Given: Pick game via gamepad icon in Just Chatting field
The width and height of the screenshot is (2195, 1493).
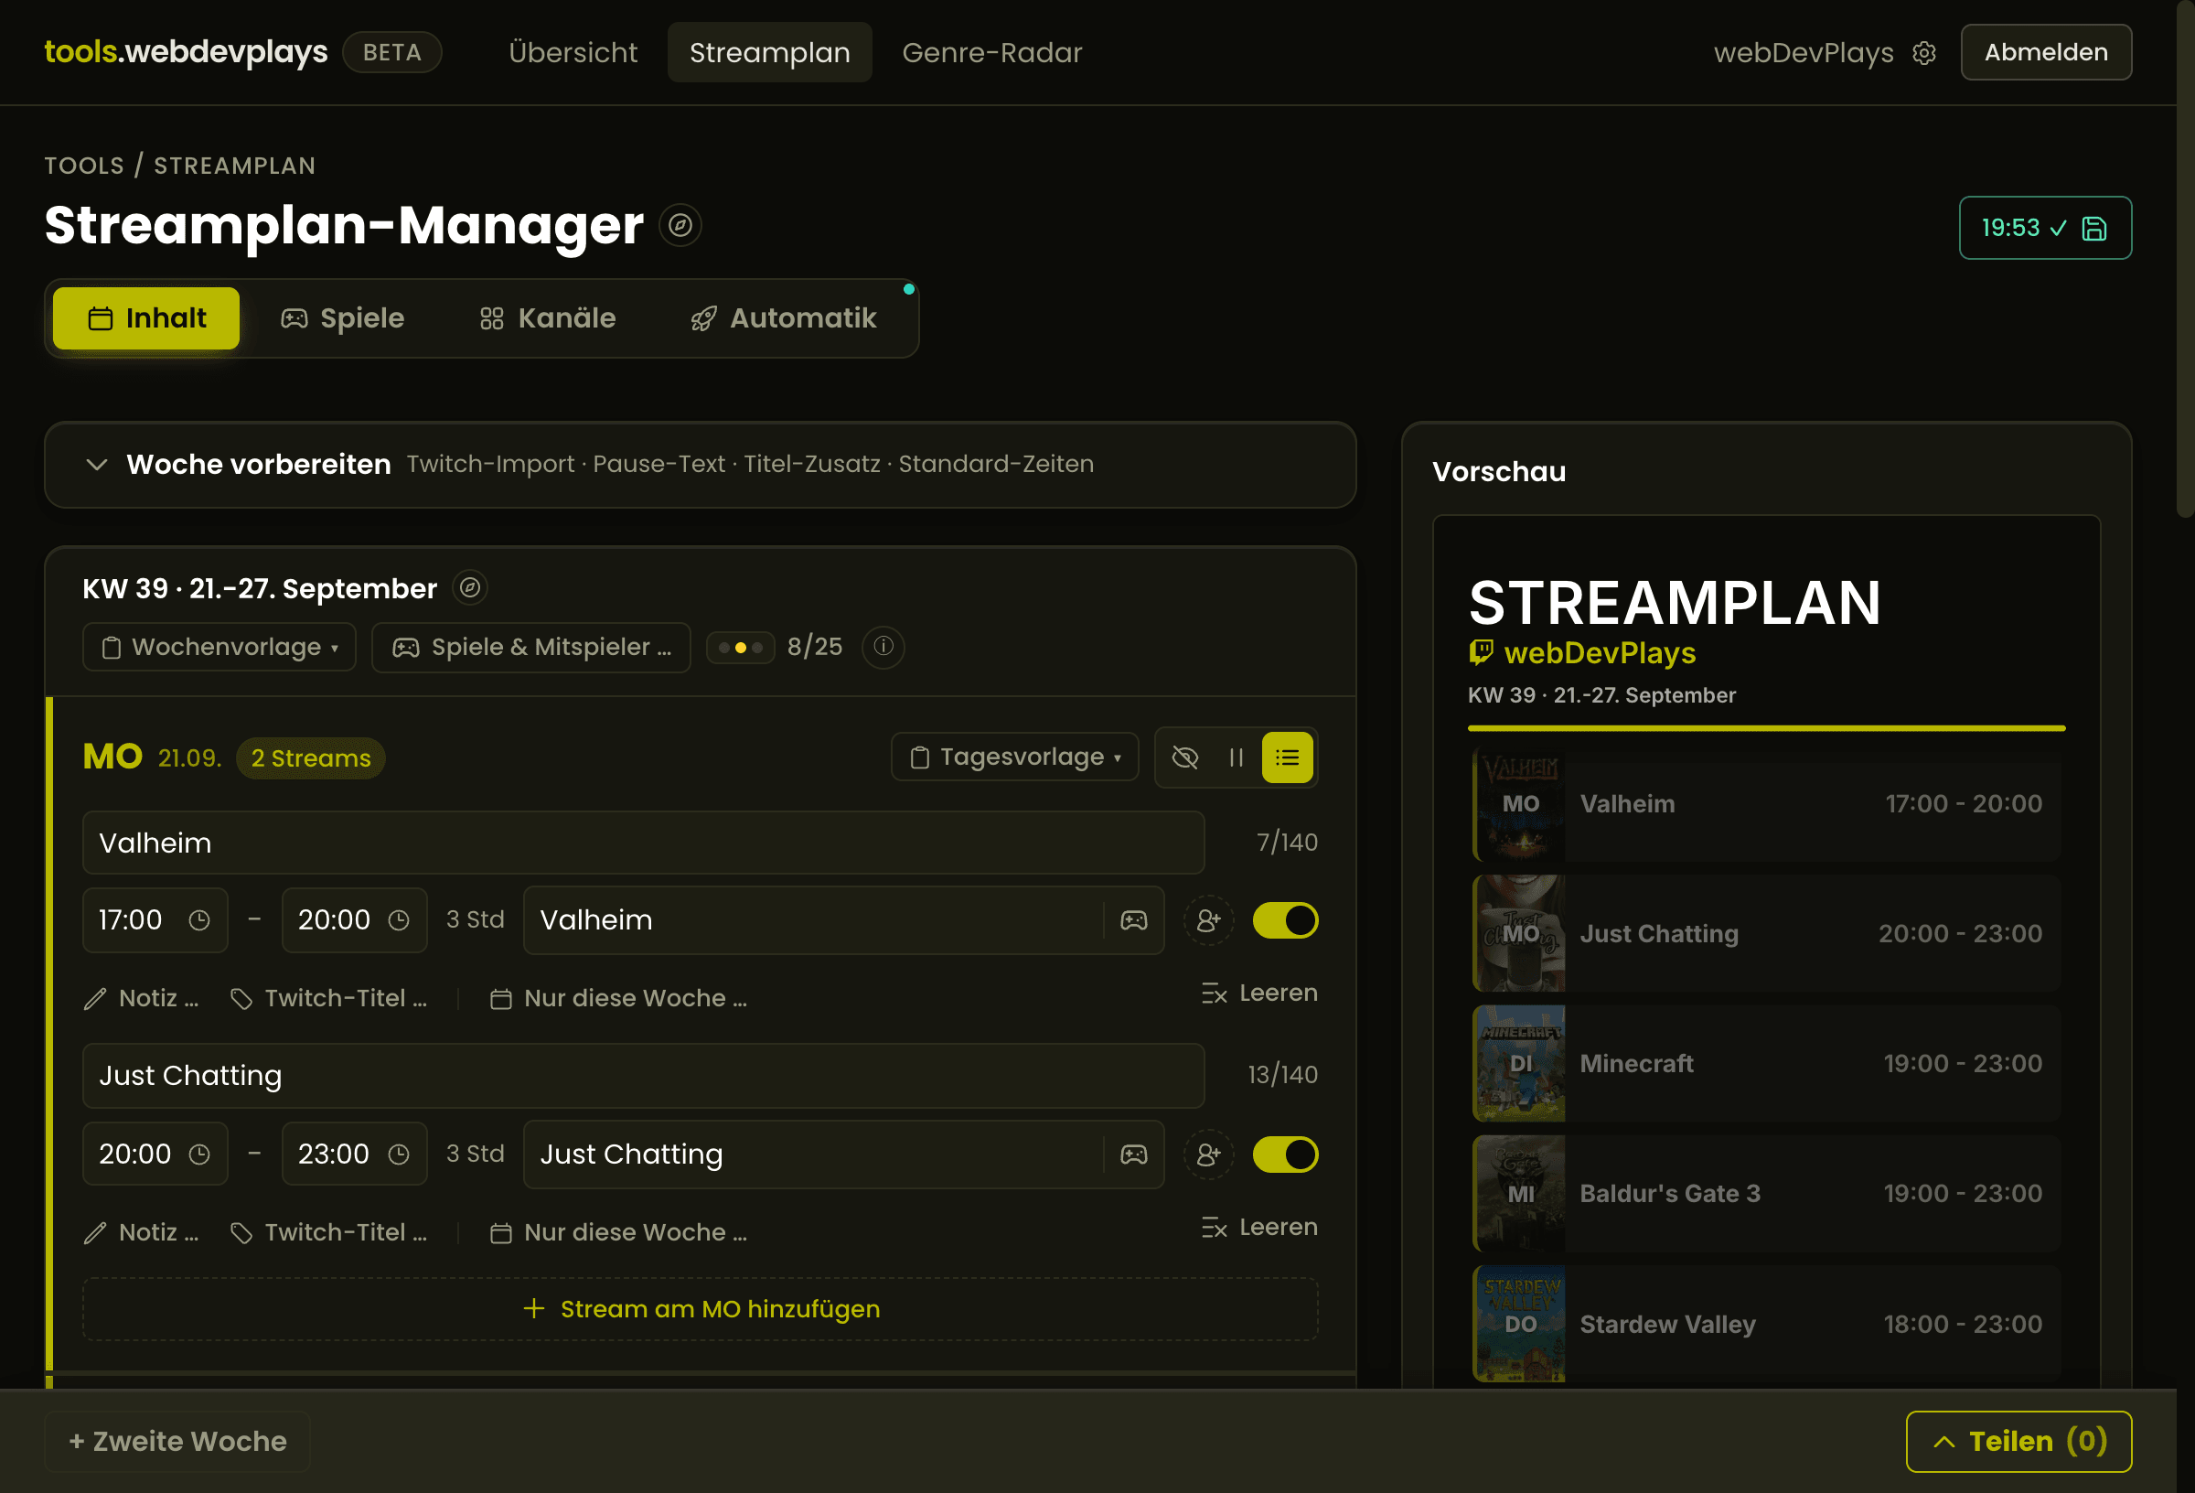Looking at the screenshot, I should [1133, 1155].
